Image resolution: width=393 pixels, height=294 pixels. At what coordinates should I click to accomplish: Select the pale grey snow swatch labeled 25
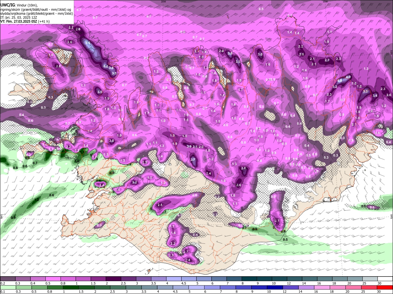(x=370, y=279)
